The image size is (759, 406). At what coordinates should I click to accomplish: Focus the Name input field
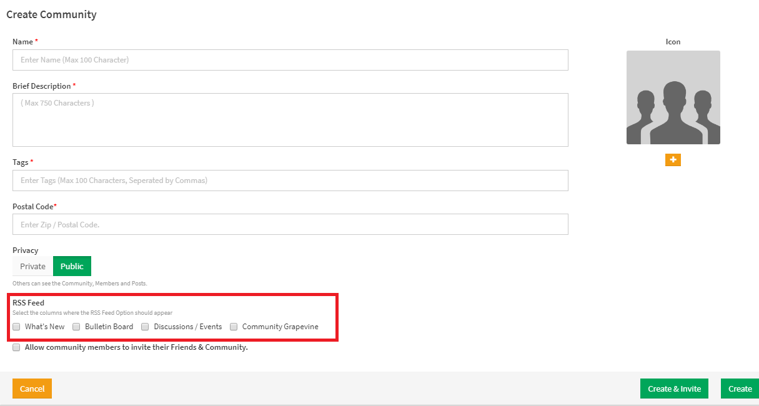[x=290, y=60]
